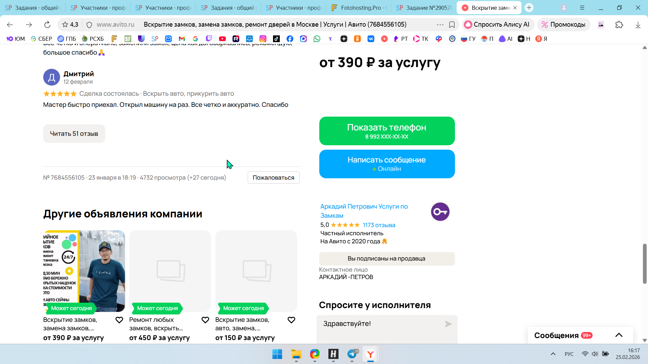The width and height of the screenshot is (648, 364).
Task: Favorite the 390 ₽ lock opening listing
Action: point(119,320)
